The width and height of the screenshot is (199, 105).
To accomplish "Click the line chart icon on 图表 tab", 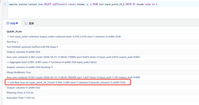I will (x=26, y=23).
